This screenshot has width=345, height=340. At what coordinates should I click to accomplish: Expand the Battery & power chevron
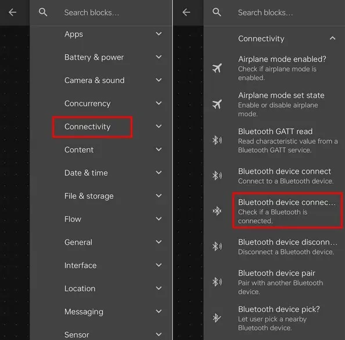point(159,57)
